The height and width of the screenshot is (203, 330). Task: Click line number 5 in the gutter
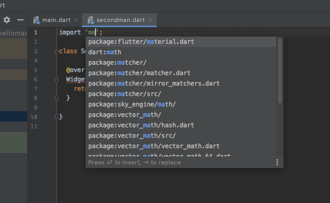click(x=36, y=70)
